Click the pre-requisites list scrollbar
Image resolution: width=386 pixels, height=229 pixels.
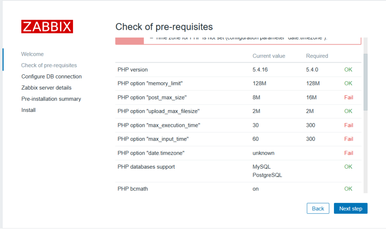point(365,81)
